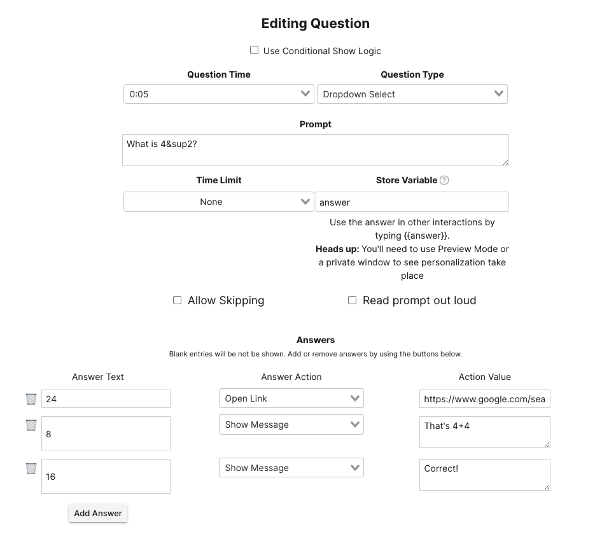This screenshot has height=534, width=602.
Task: Open the Time Limit dropdown
Action: point(219,202)
